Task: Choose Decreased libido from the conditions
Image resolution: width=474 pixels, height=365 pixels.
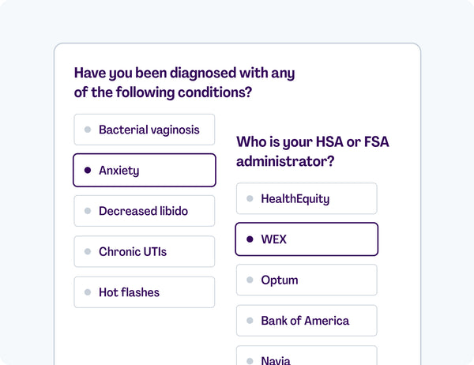Action: (145, 211)
